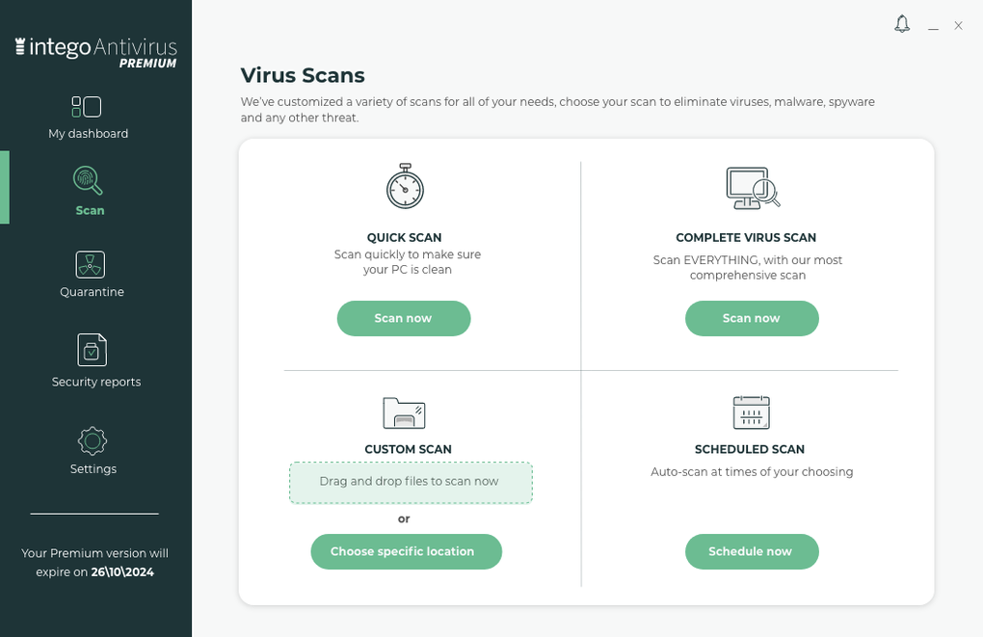Click the Premium expiration date notice

coord(95,563)
